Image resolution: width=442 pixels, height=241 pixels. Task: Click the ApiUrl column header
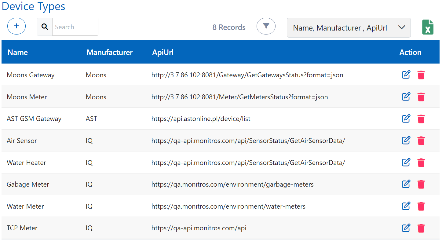click(x=163, y=52)
